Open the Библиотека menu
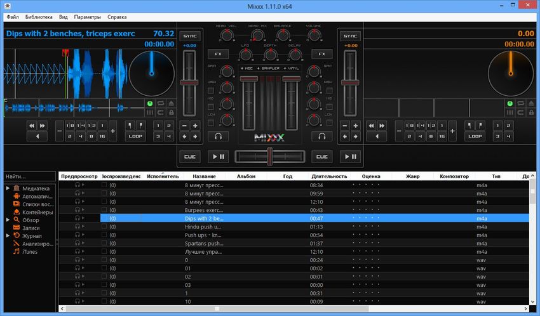 [x=37, y=17]
